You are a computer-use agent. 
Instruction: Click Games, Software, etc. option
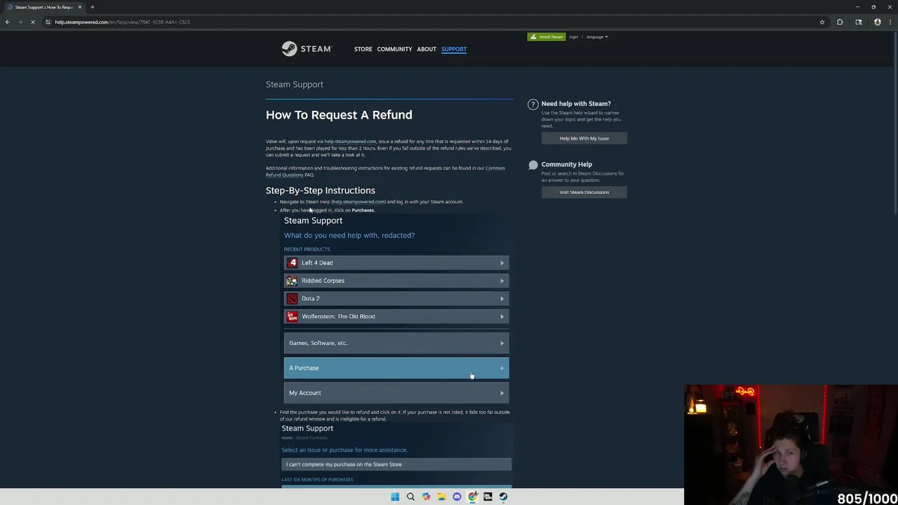pyautogui.click(x=396, y=343)
